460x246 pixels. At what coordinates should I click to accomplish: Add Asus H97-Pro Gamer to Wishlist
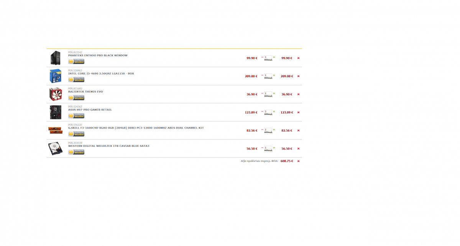click(76, 116)
